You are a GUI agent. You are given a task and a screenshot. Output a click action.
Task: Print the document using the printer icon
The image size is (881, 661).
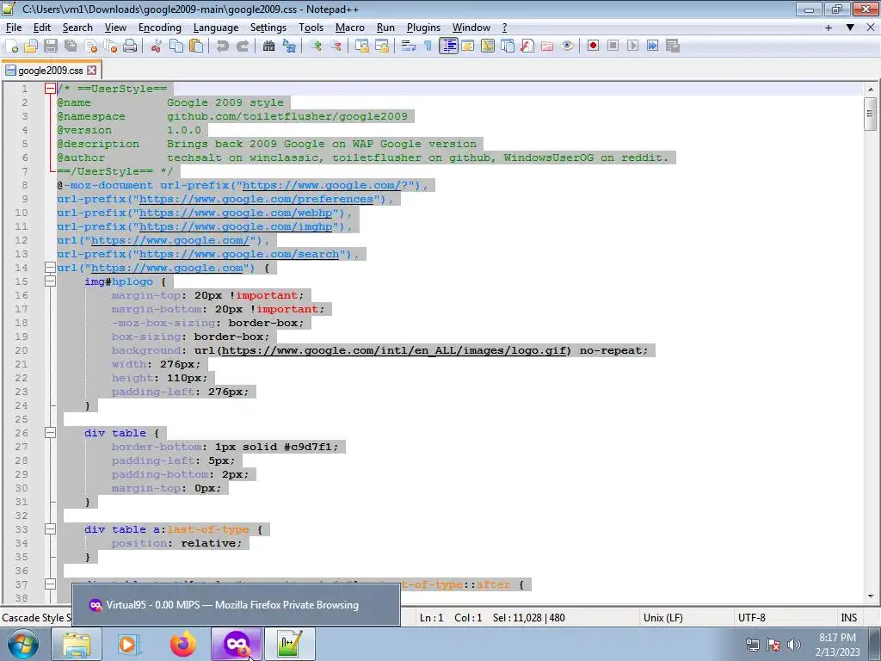pos(130,46)
